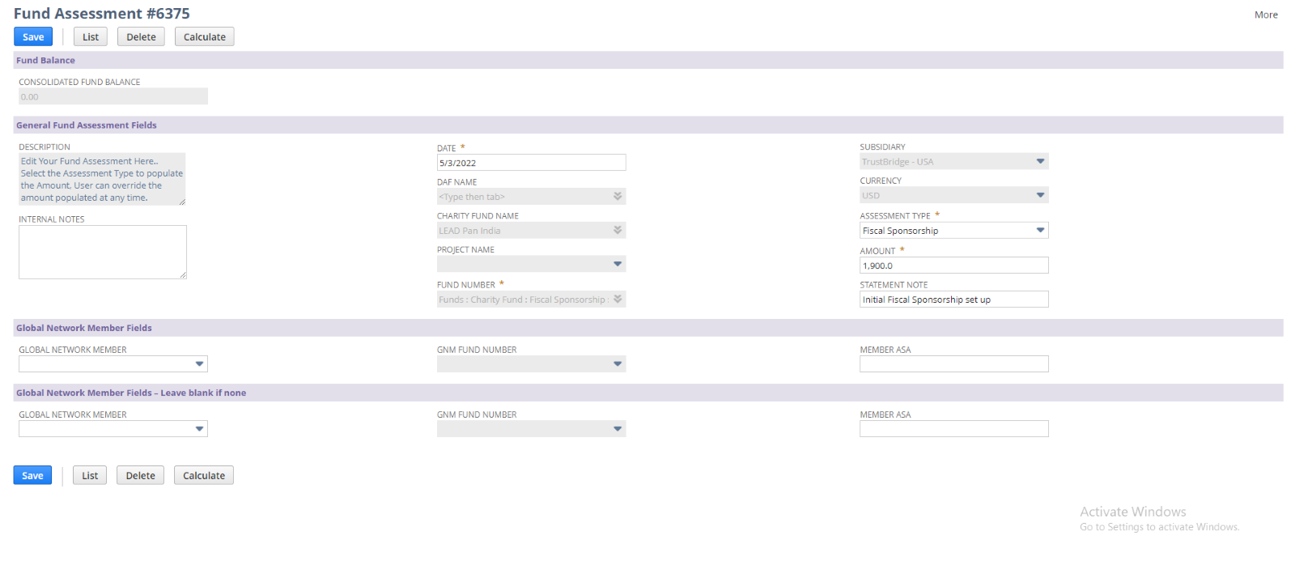Open the More menu

click(x=1265, y=15)
